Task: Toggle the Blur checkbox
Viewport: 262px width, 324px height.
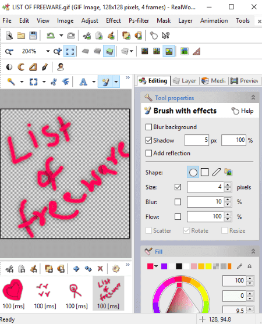Action: pos(178,202)
